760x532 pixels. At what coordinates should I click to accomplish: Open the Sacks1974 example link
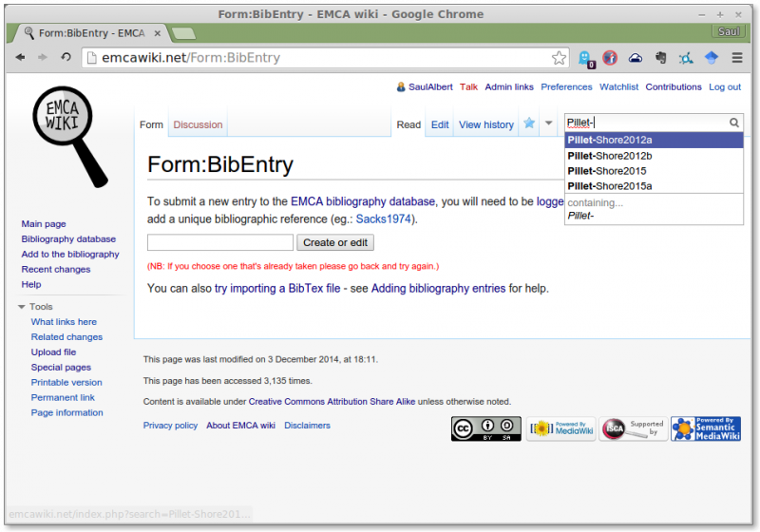click(384, 219)
